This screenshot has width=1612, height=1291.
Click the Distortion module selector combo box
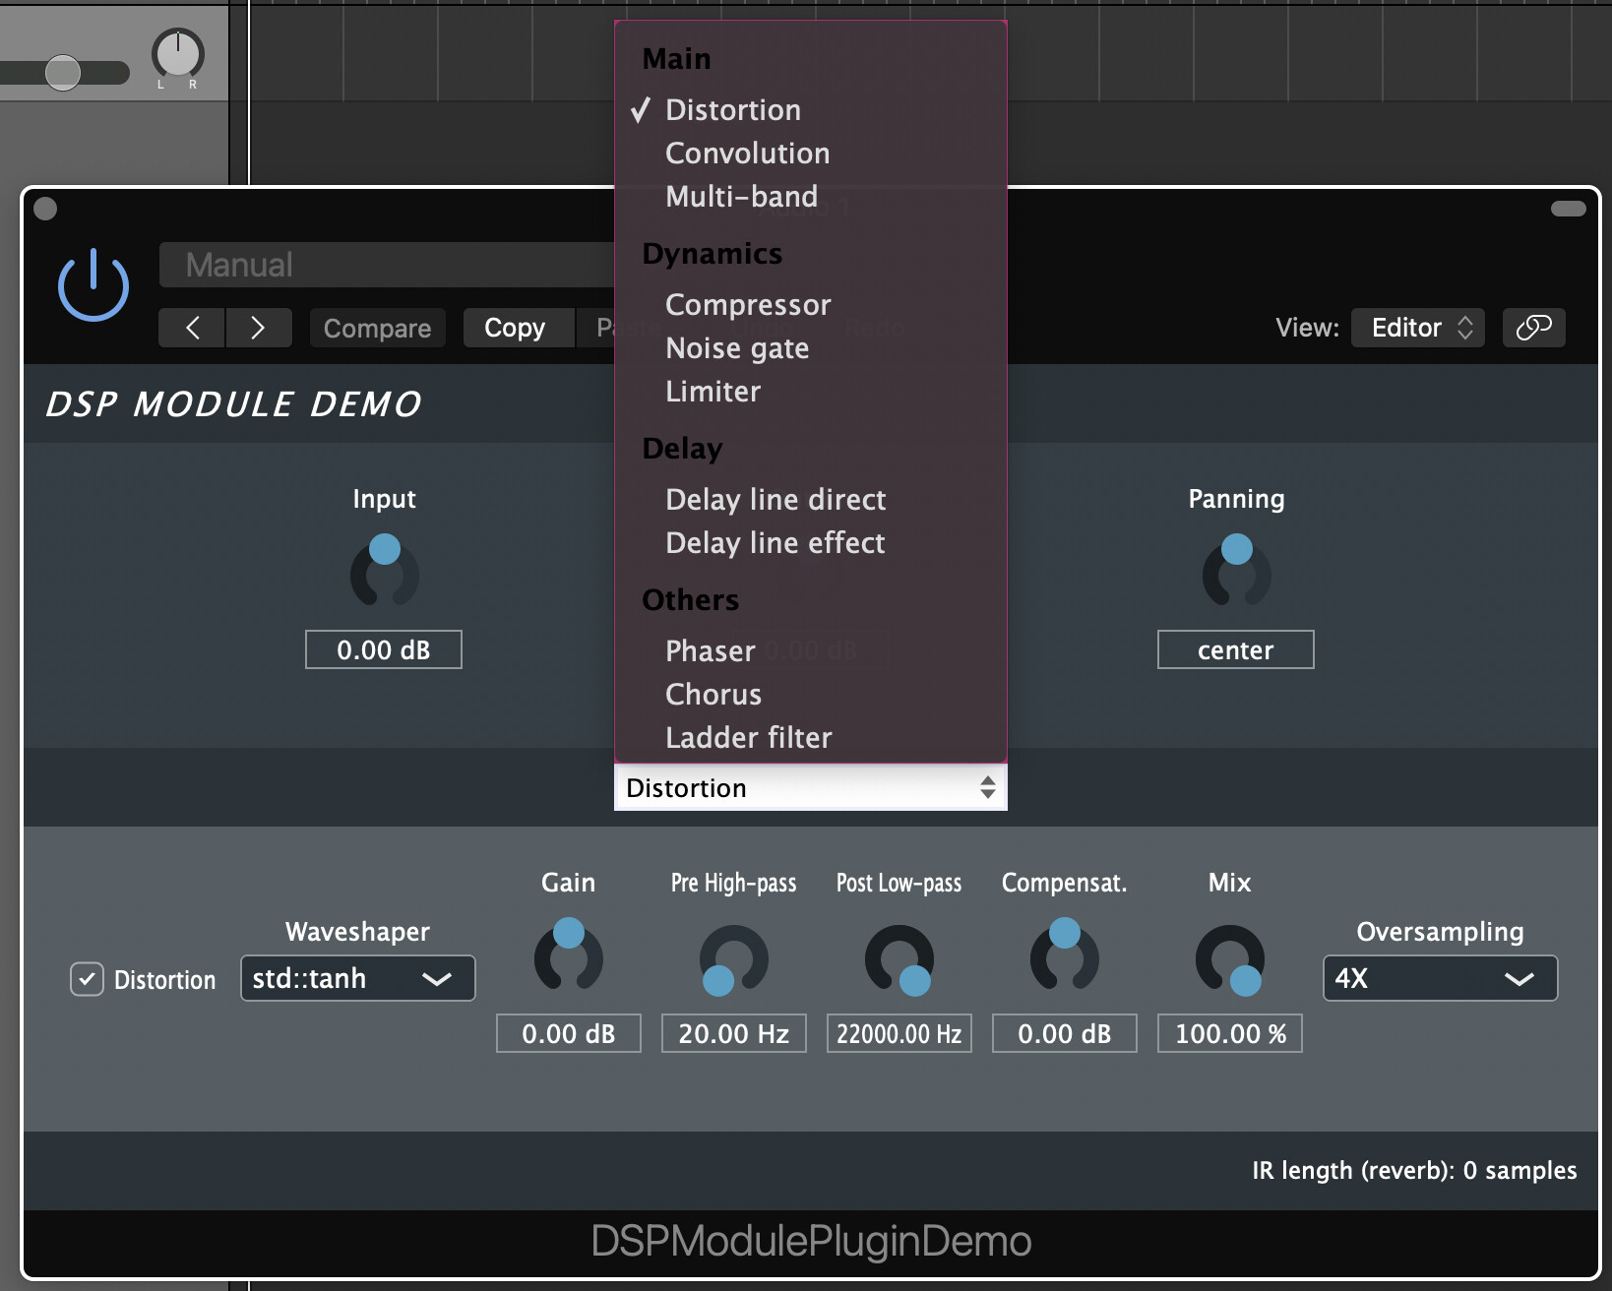pos(811,787)
